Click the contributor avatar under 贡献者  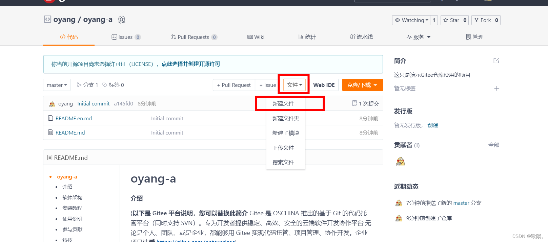(400, 162)
